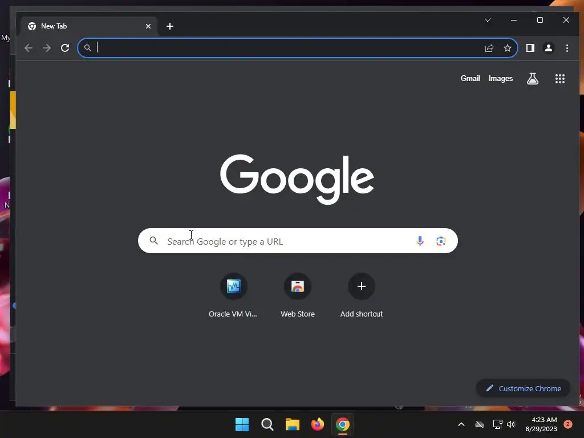Select the New Tab tab
The image size is (584, 438).
pyautogui.click(x=90, y=26)
